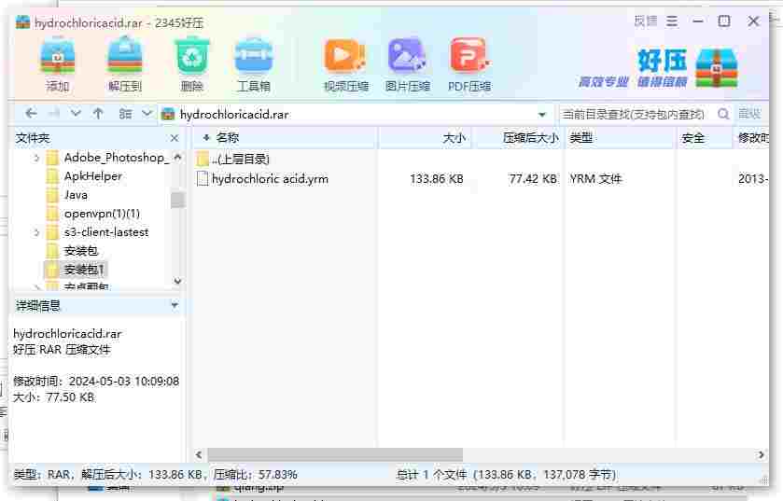Open the view mode dropdown arrow
The width and height of the screenshot is (783, 501).
pyautogui.click(x=147, y=114)
